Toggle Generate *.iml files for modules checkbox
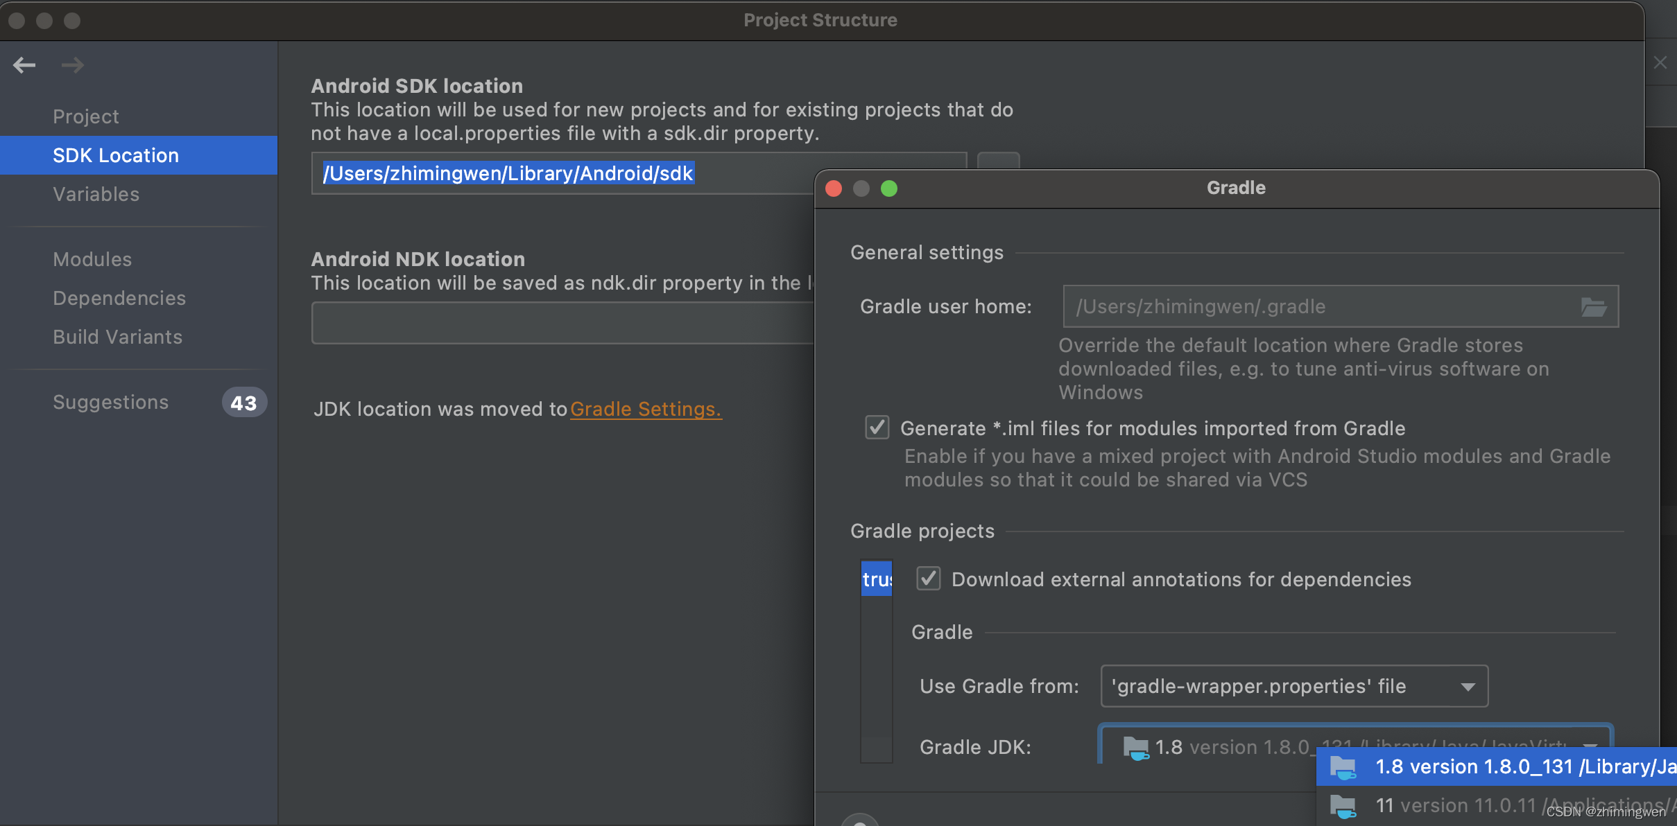 pyautogui.click(x=876, y=428)
